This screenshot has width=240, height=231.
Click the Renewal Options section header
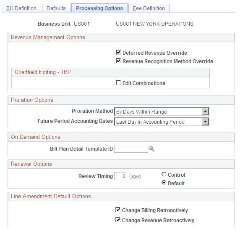click(x=121, y=164)
